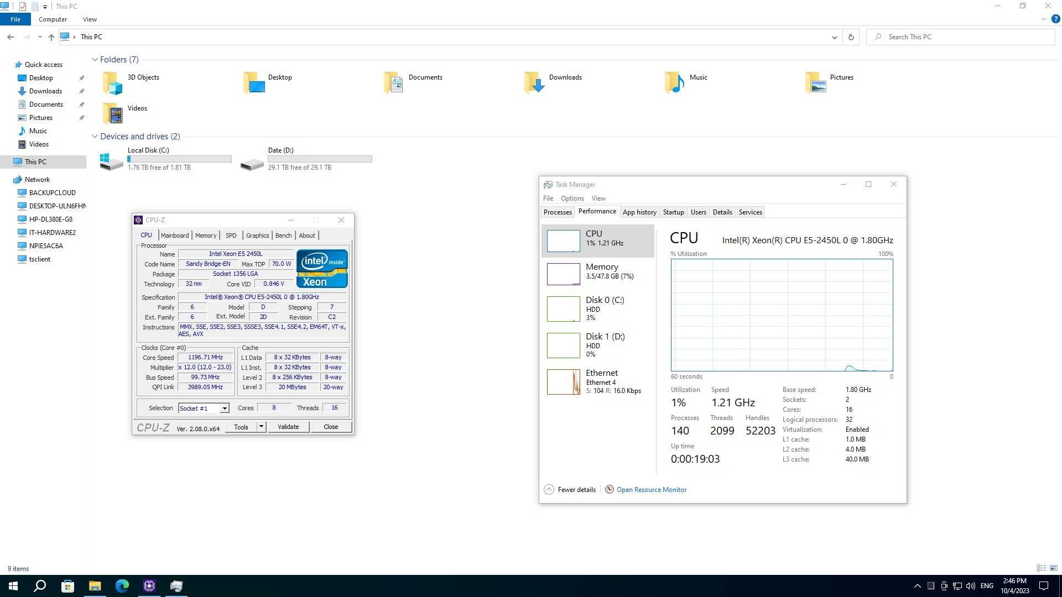Click the ENG language indicator in tray
The width and height of the screenshot is (1062, 597).
987,586
